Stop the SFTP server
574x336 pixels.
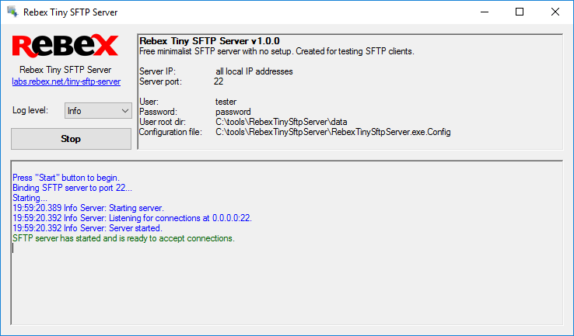71,139
